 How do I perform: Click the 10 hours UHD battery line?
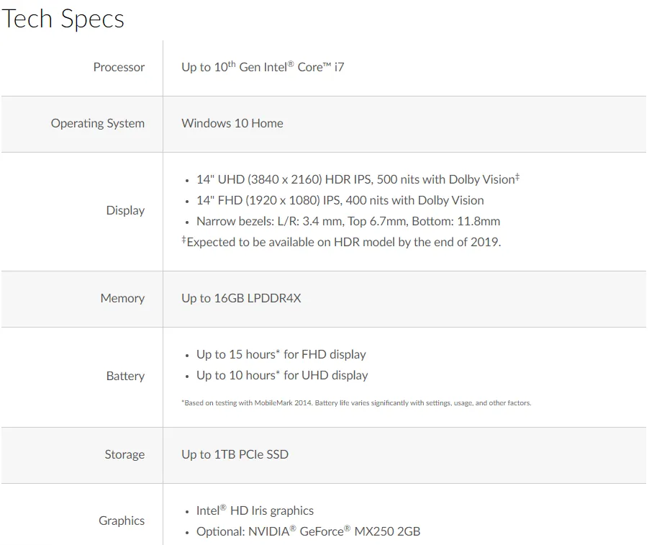[x=281, y=375]
